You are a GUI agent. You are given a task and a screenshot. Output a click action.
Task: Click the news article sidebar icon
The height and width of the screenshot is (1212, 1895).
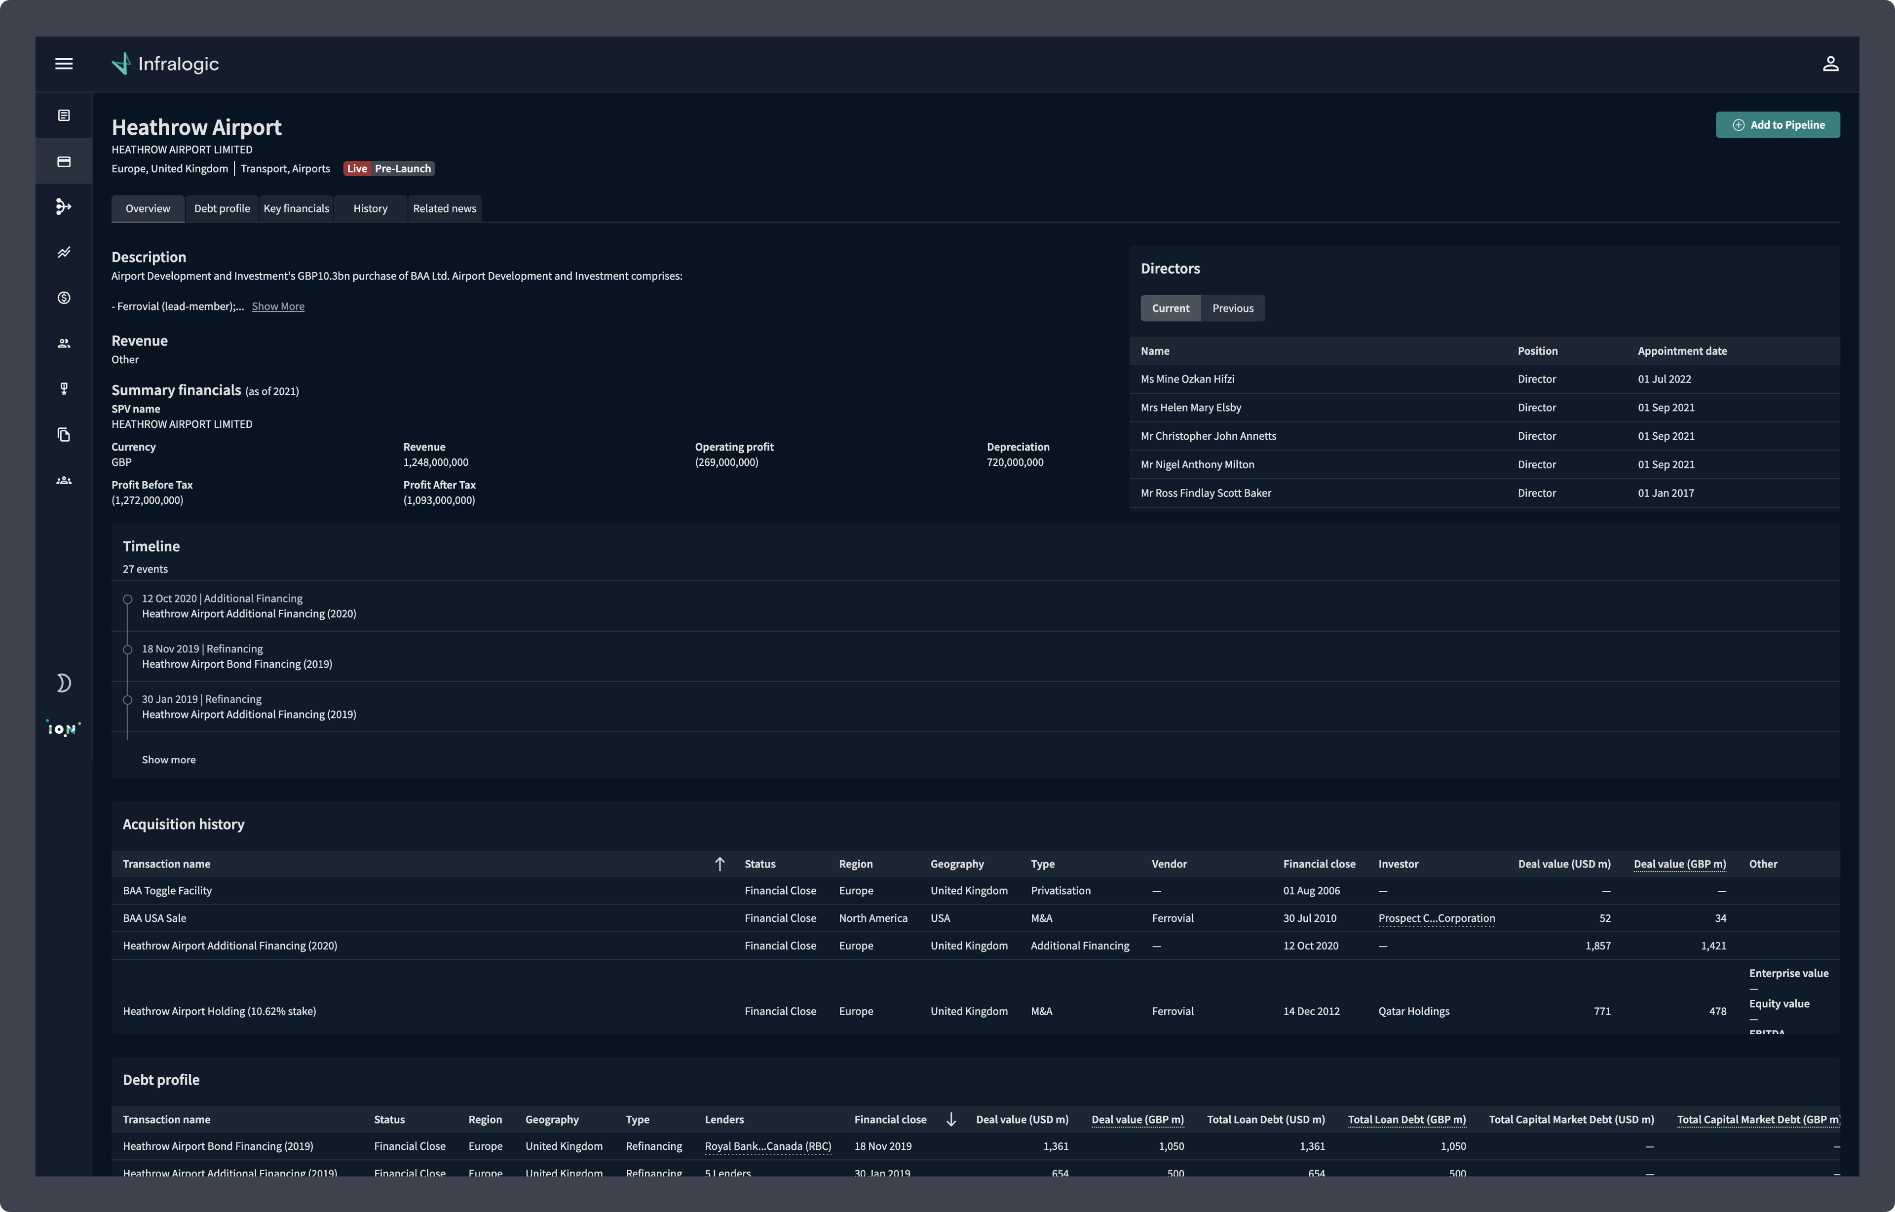(x=64, y=115)
